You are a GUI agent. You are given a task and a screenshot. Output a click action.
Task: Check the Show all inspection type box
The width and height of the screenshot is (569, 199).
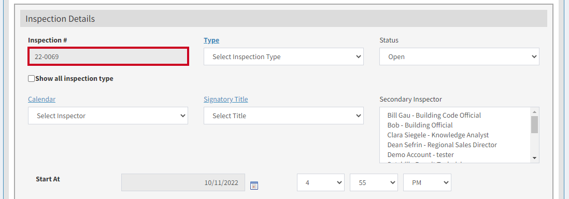(32, 78)
